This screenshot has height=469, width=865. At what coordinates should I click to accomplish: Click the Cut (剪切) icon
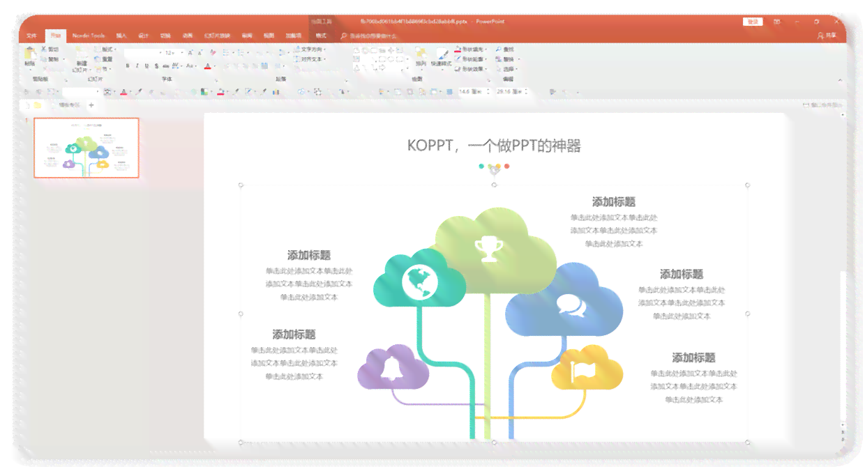(43, 49)
